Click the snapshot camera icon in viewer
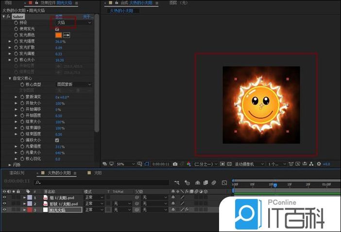 pos(175,164)
